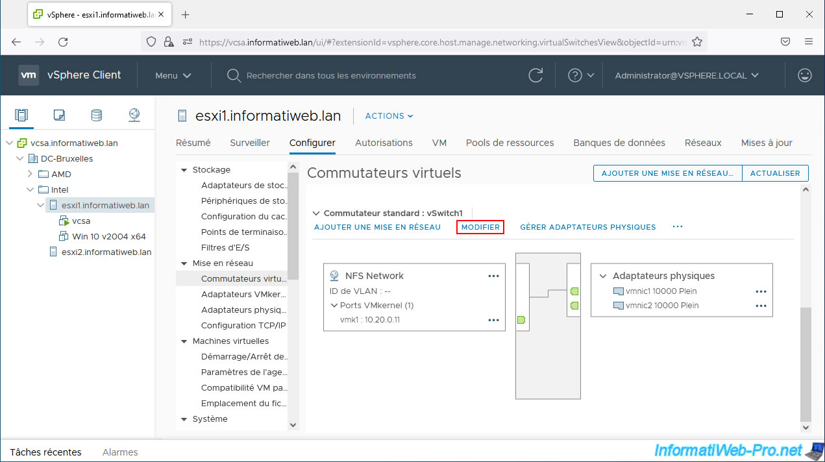Open Configuration TCP/IP settings
The image size is (825, 462).
point(243,326)
